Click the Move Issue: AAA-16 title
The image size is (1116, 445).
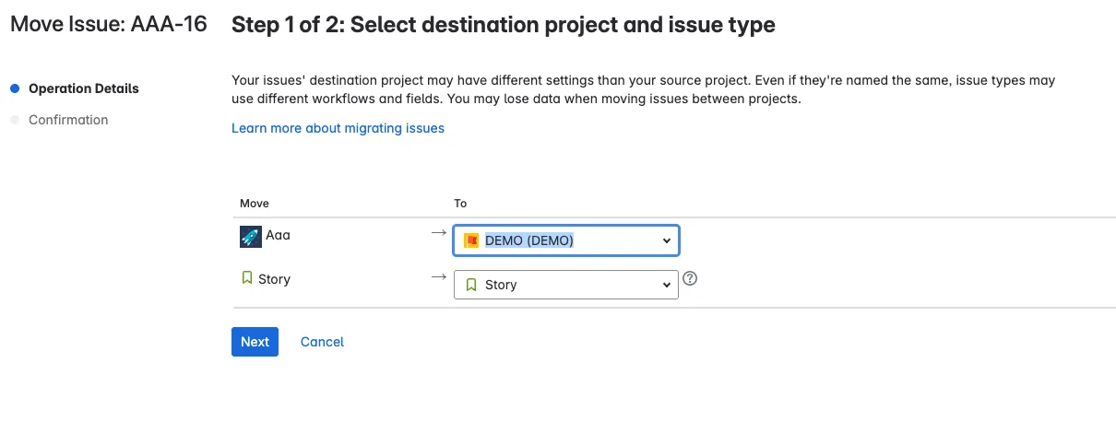click(109, 25)
